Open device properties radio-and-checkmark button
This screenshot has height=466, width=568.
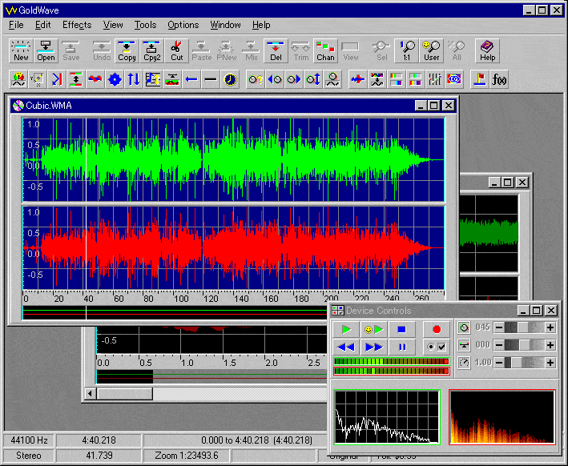point(437,347)
